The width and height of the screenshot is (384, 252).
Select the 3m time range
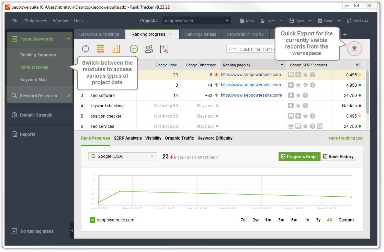coord(281,220)
